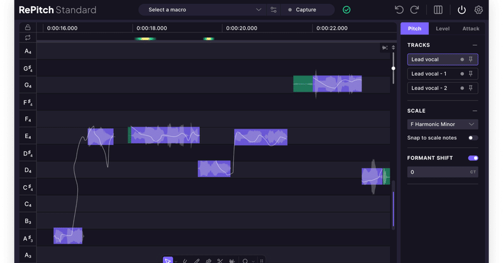Open the F Harmonic Minor scale dropdown

tap(443, 124)
